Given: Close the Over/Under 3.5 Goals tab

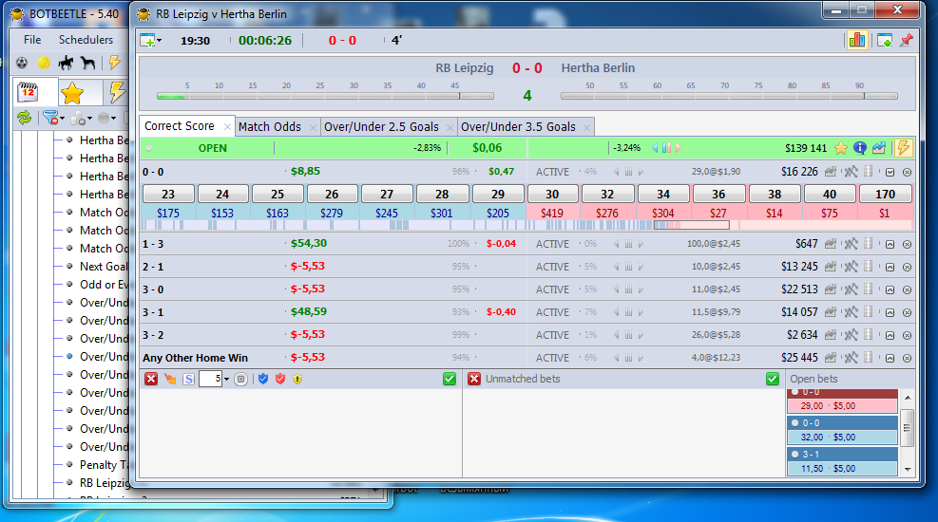Looking at the screenshot, I should (587, 127).
